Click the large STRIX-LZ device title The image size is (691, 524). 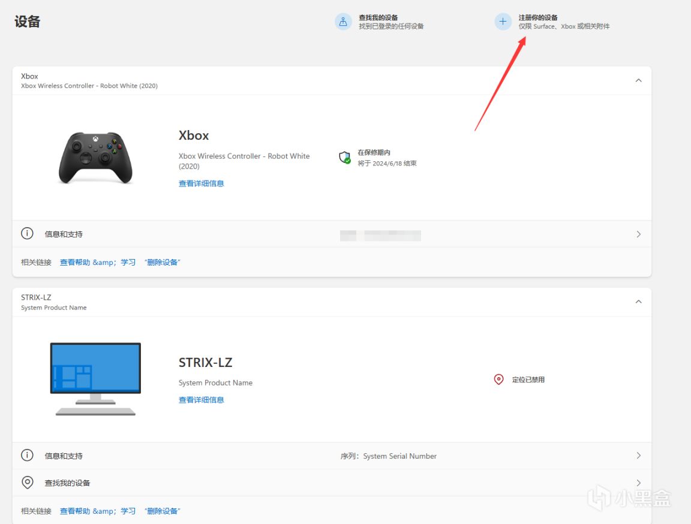point(205,362)
